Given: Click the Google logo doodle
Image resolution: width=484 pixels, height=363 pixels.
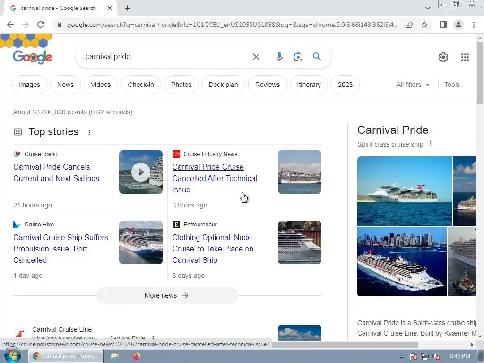Looking at the screenshot, I should (x=33, y=57).
